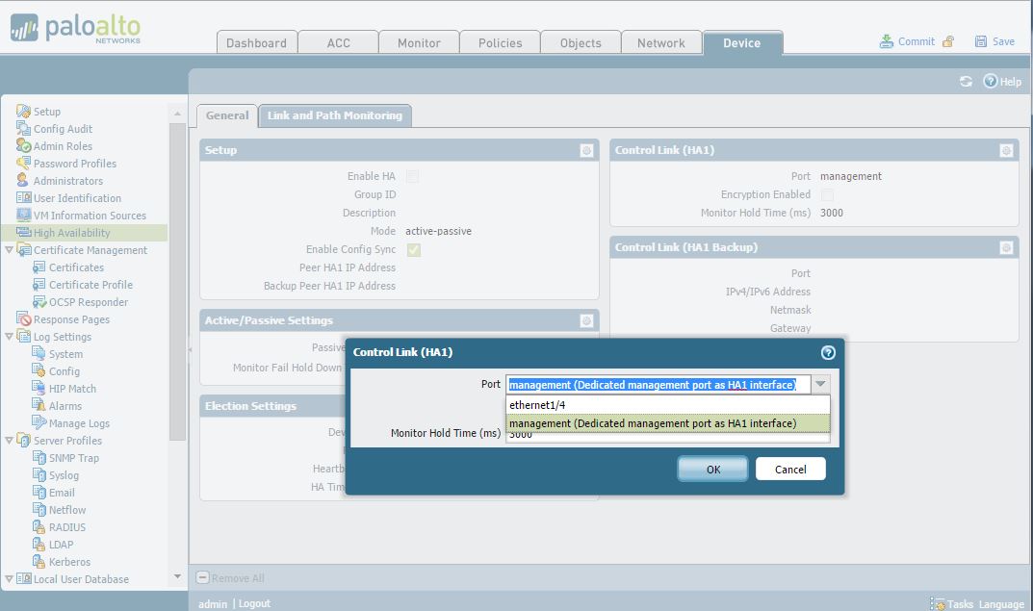Image resolution: width=1033 pixels, height=611 pixels.
Task: Click the Administrators icon
Action: (x=23, y=180)
